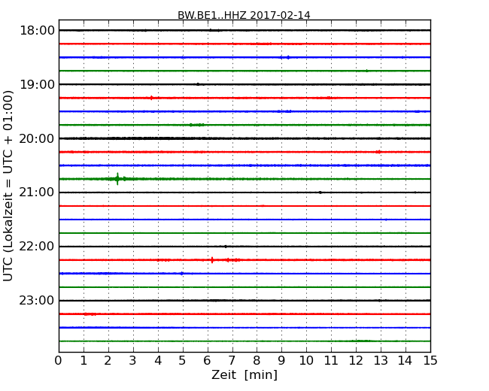Select the 18:00 y-axis tick label
489x391 pixels.
coord(37,31)
